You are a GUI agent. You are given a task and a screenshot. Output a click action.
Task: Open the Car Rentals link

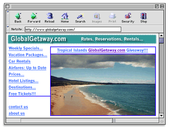19,61
